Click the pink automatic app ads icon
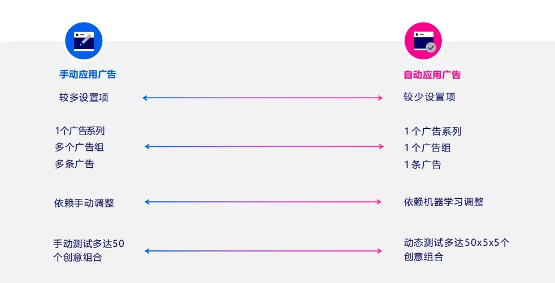Image resolution: width=555 pixels, height=283 pixels. click(423, 41)
